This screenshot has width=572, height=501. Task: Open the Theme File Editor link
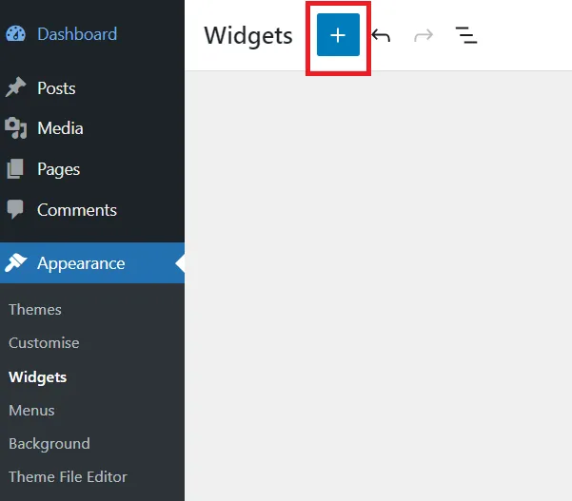click(68, 476)
